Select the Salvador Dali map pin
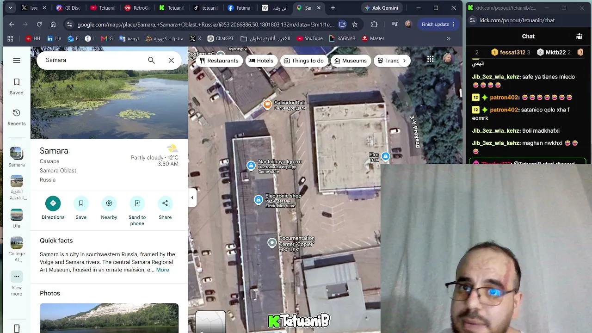This screenshot has height=333, width=592. [267, 105]
